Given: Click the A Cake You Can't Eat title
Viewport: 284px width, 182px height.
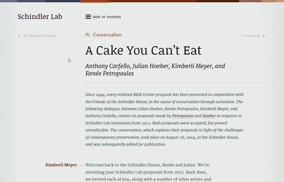Looking at the screenshot, I should [143, 50].
